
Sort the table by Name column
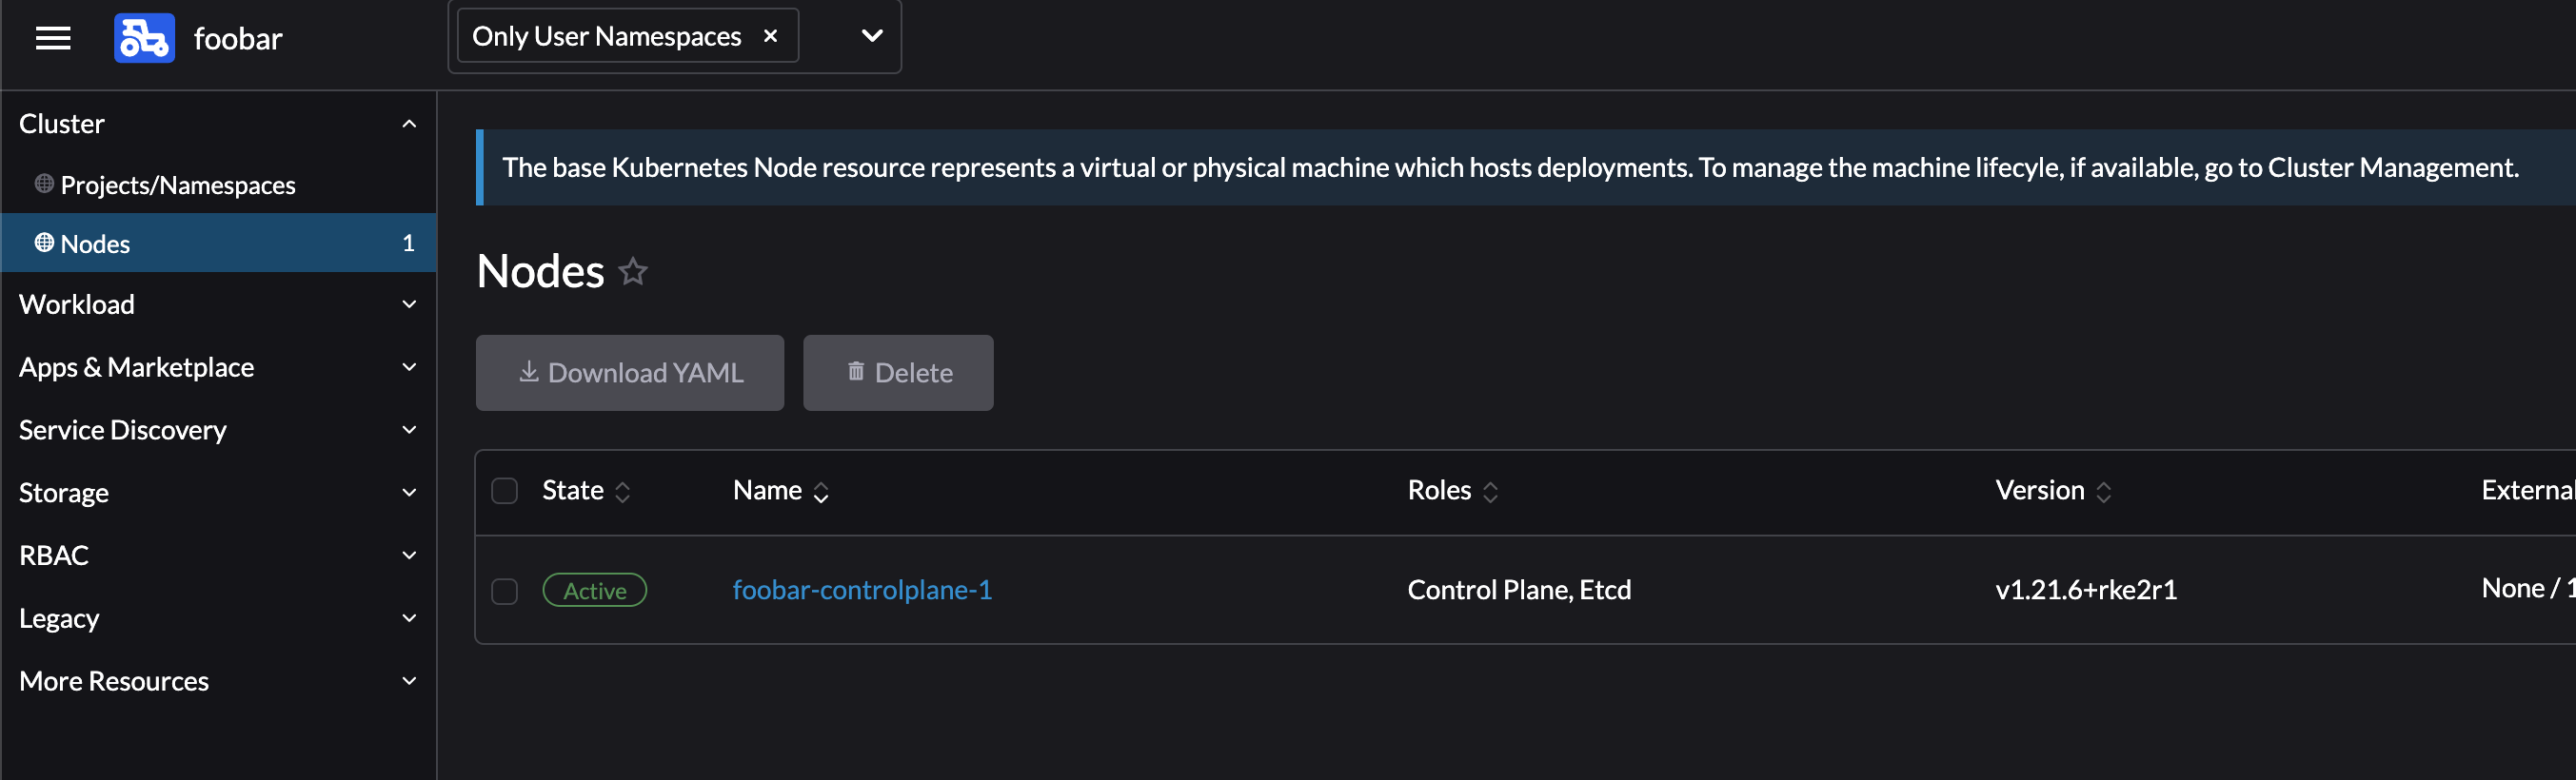pos(767,489)
